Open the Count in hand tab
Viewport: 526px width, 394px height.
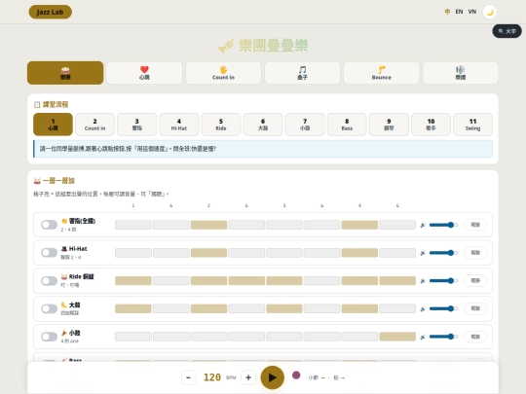click(x=223, y=73)
